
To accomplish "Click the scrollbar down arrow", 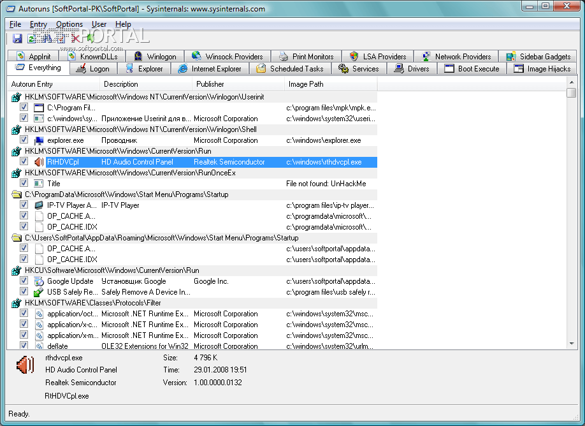I will coord(572,344).
